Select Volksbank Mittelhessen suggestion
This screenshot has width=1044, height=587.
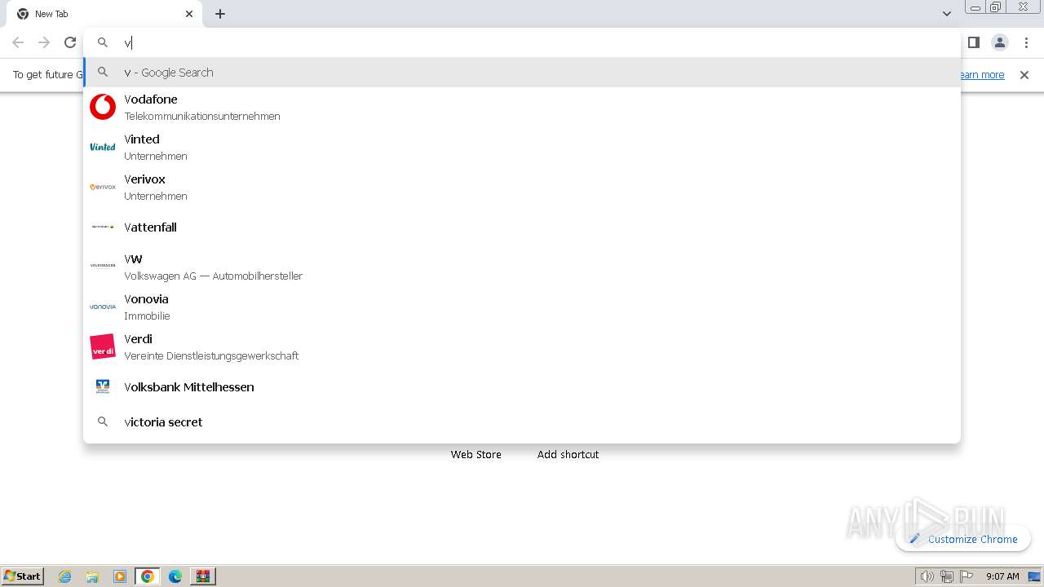click(522, 386)
